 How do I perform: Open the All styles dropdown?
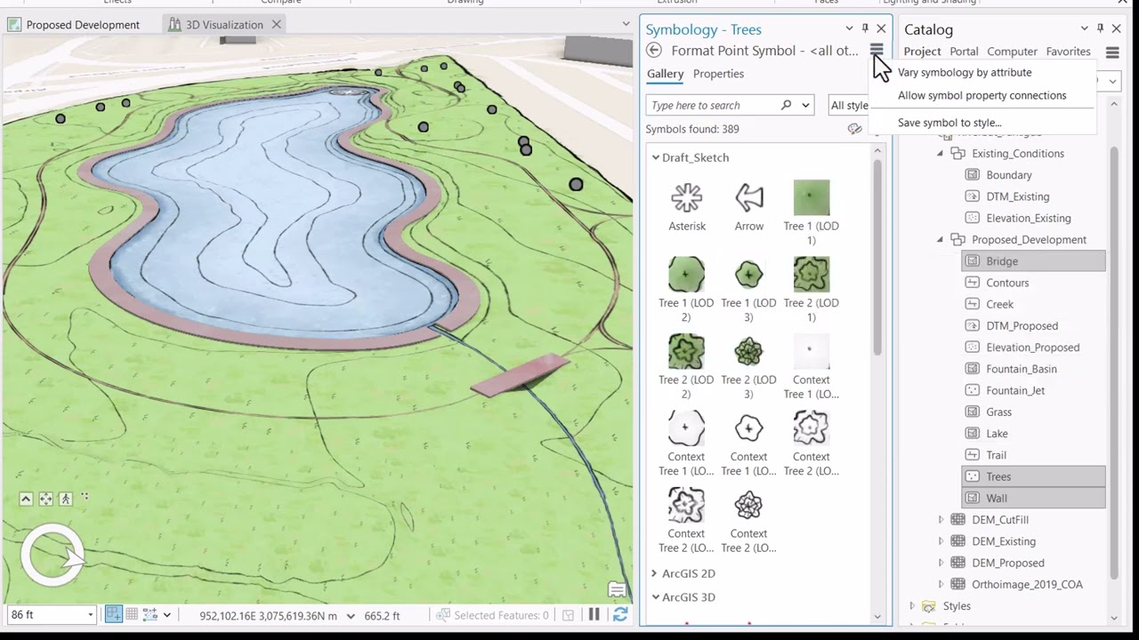848,105
